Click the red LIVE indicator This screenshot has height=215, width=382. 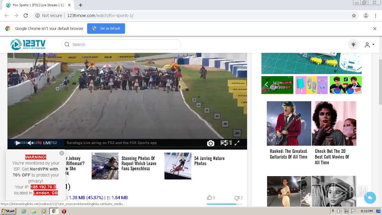tap(45, 143)
